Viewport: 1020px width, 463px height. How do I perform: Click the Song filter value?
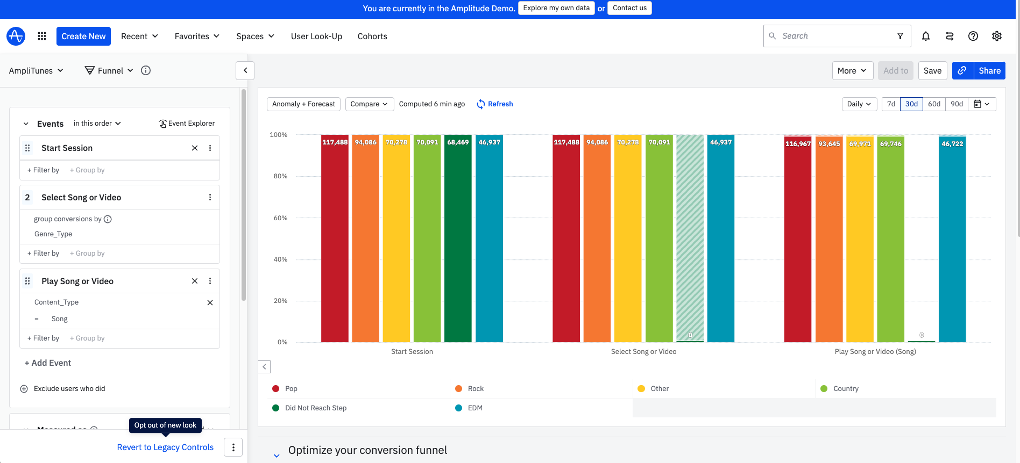[60, 319]
